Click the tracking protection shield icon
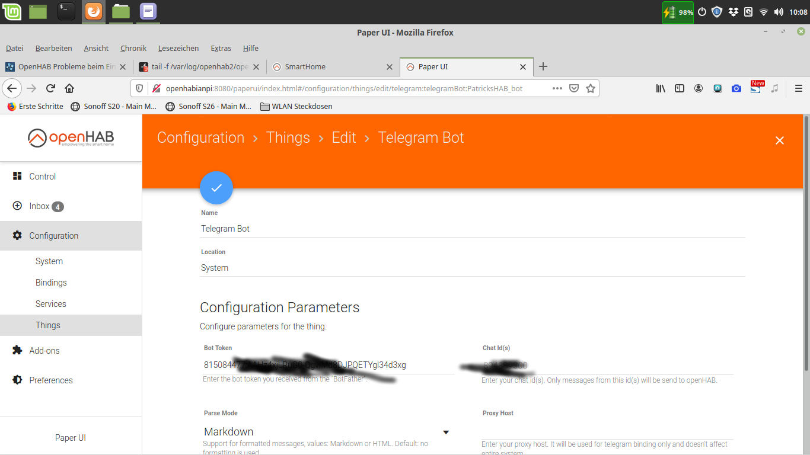 pos(139,88)
